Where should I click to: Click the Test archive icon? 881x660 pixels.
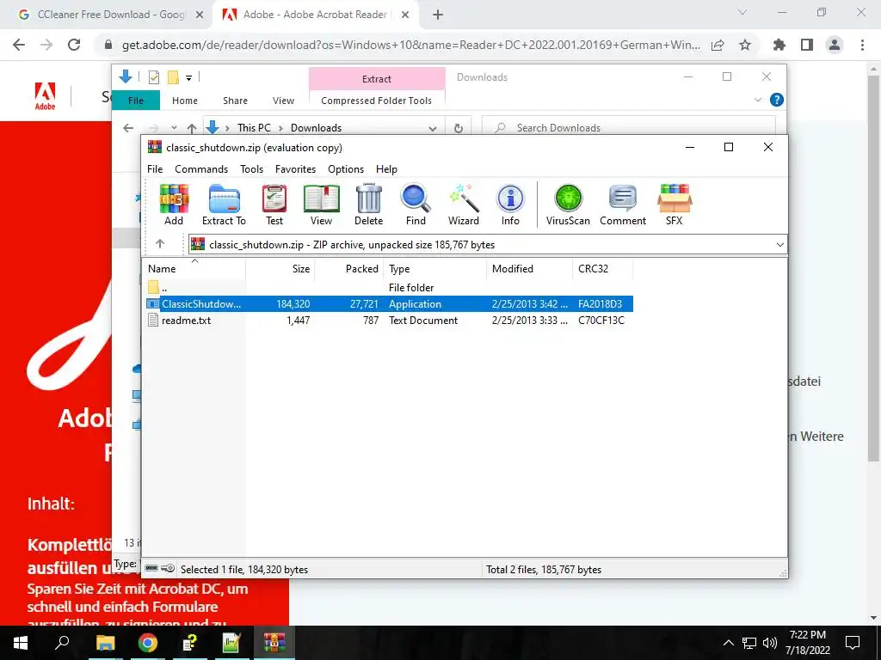pos(274,205)
